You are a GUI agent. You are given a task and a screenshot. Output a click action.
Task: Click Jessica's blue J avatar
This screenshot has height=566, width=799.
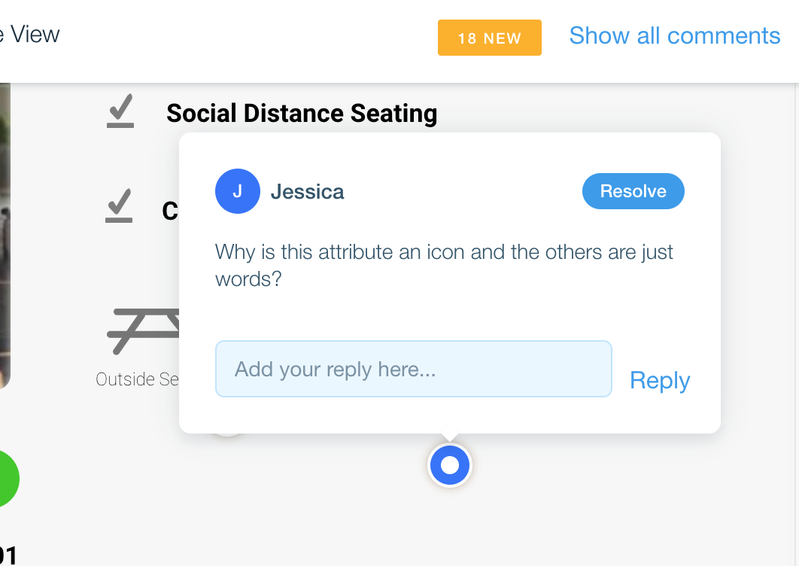(x=238, y=191)
